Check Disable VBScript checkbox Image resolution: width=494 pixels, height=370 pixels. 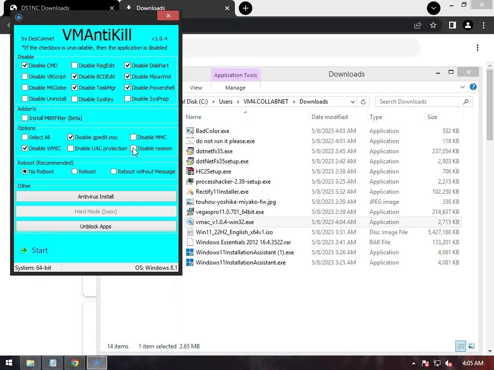[x=25, y=77]
